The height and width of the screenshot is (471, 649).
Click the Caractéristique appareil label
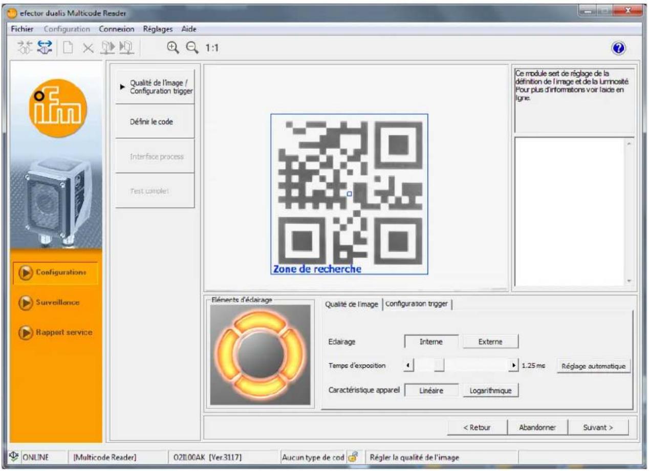point(364,391)
